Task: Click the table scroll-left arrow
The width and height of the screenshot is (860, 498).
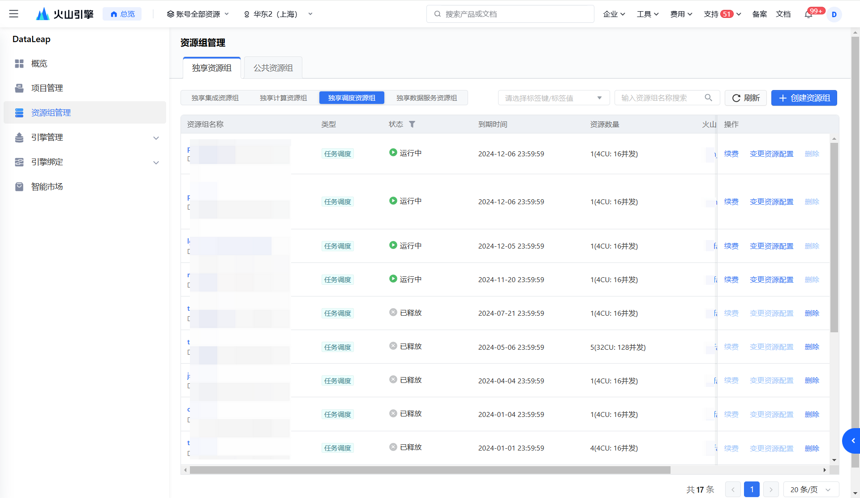Action: [185, 470]
